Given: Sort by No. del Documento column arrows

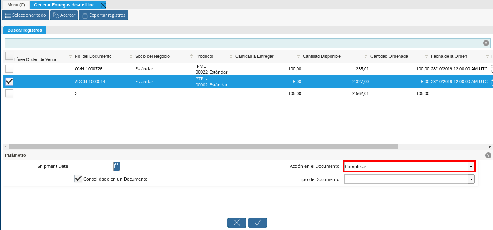Looking at the screenshot, I should pyautogui.click(x=130, y=56).
